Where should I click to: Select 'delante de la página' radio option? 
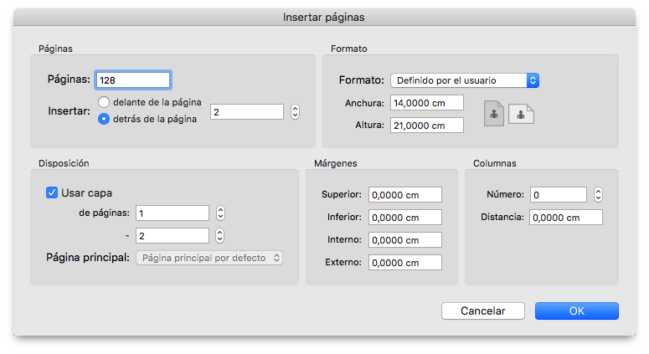coord(104,102)
